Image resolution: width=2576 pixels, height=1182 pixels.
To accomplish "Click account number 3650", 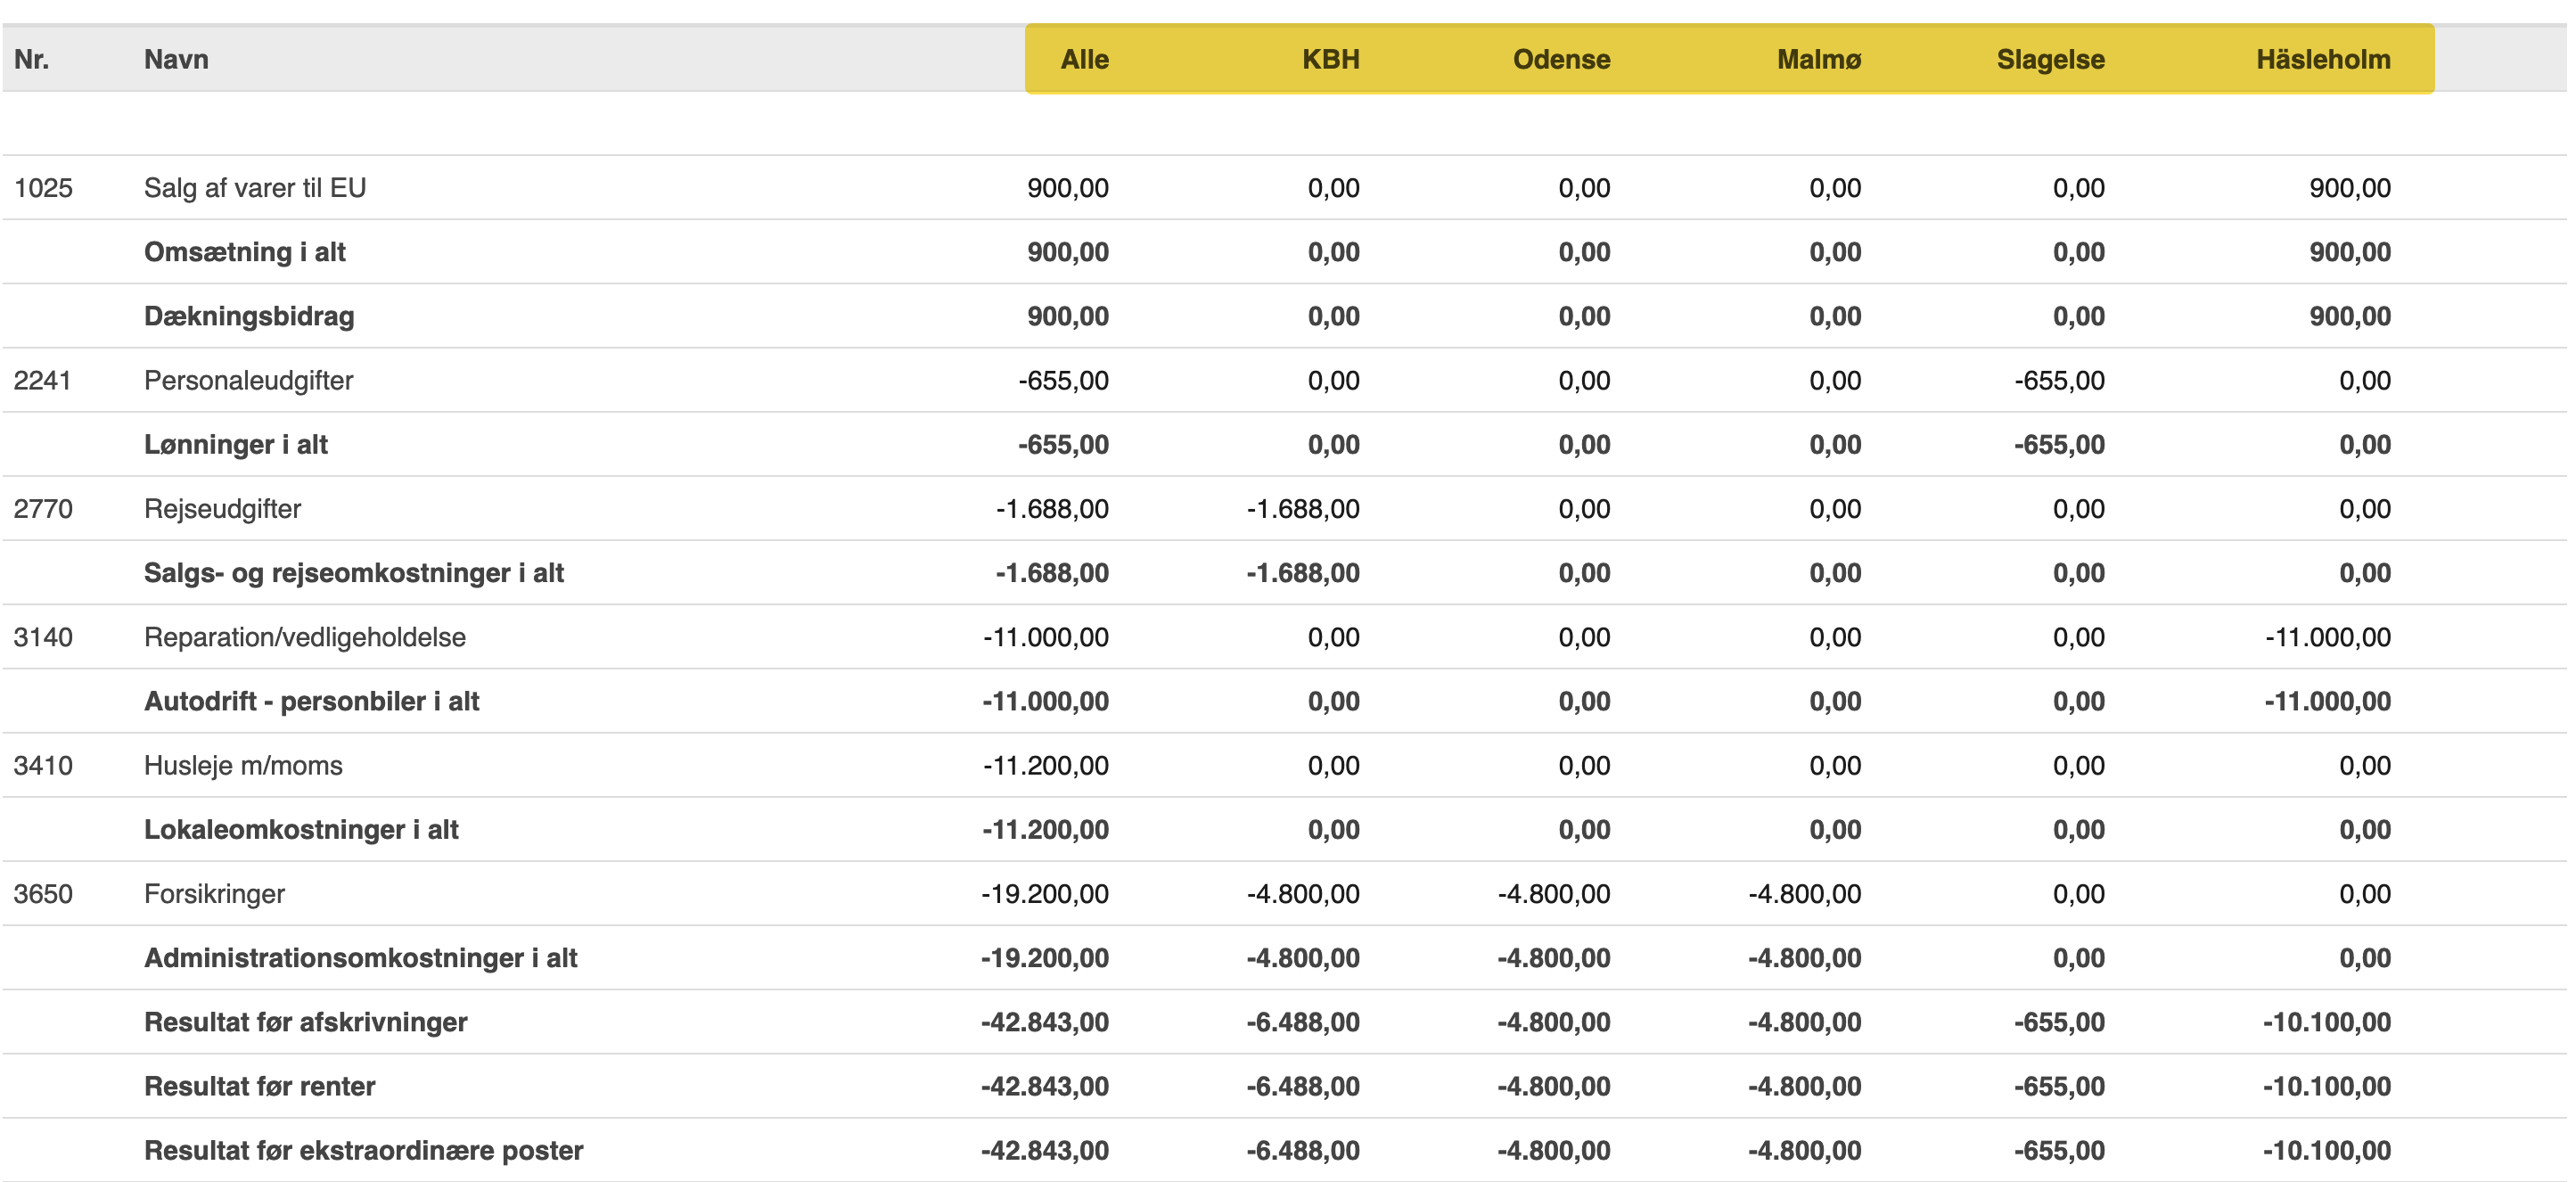I will click(x=43, y=894).
